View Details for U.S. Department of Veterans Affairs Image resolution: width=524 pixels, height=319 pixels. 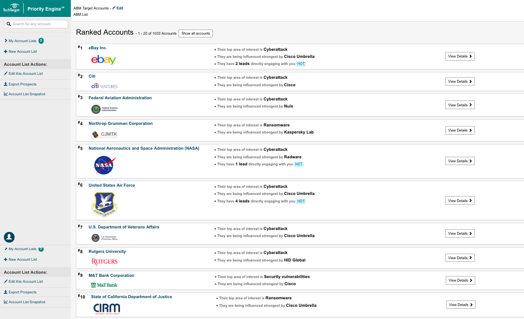pos(460,234)
